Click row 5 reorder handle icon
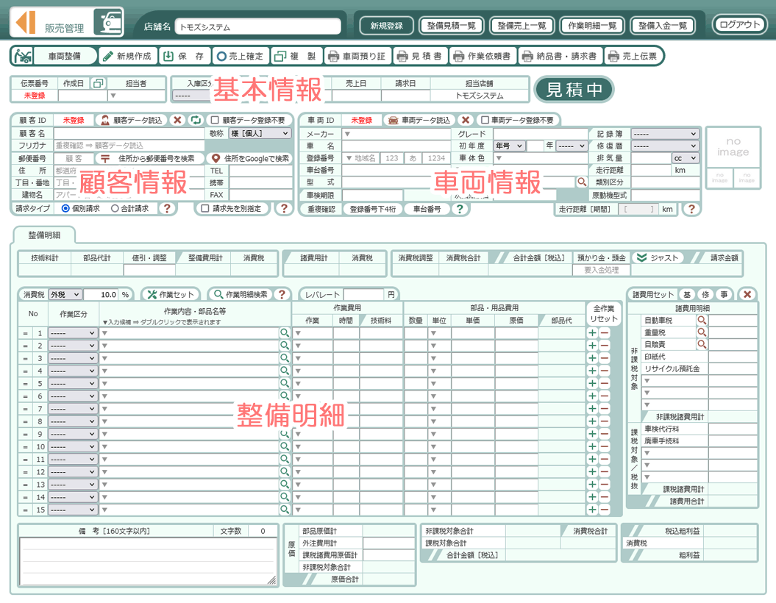 point(25,383)
